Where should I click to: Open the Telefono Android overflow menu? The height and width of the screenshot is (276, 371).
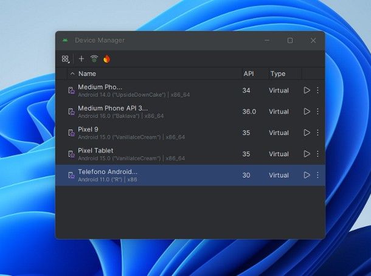317,175
